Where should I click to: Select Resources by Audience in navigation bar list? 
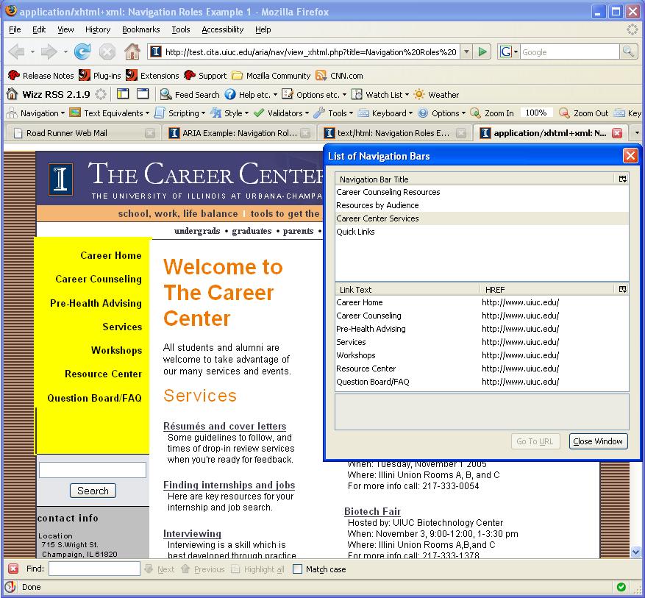pyautogui.click(x=377, y=205)
